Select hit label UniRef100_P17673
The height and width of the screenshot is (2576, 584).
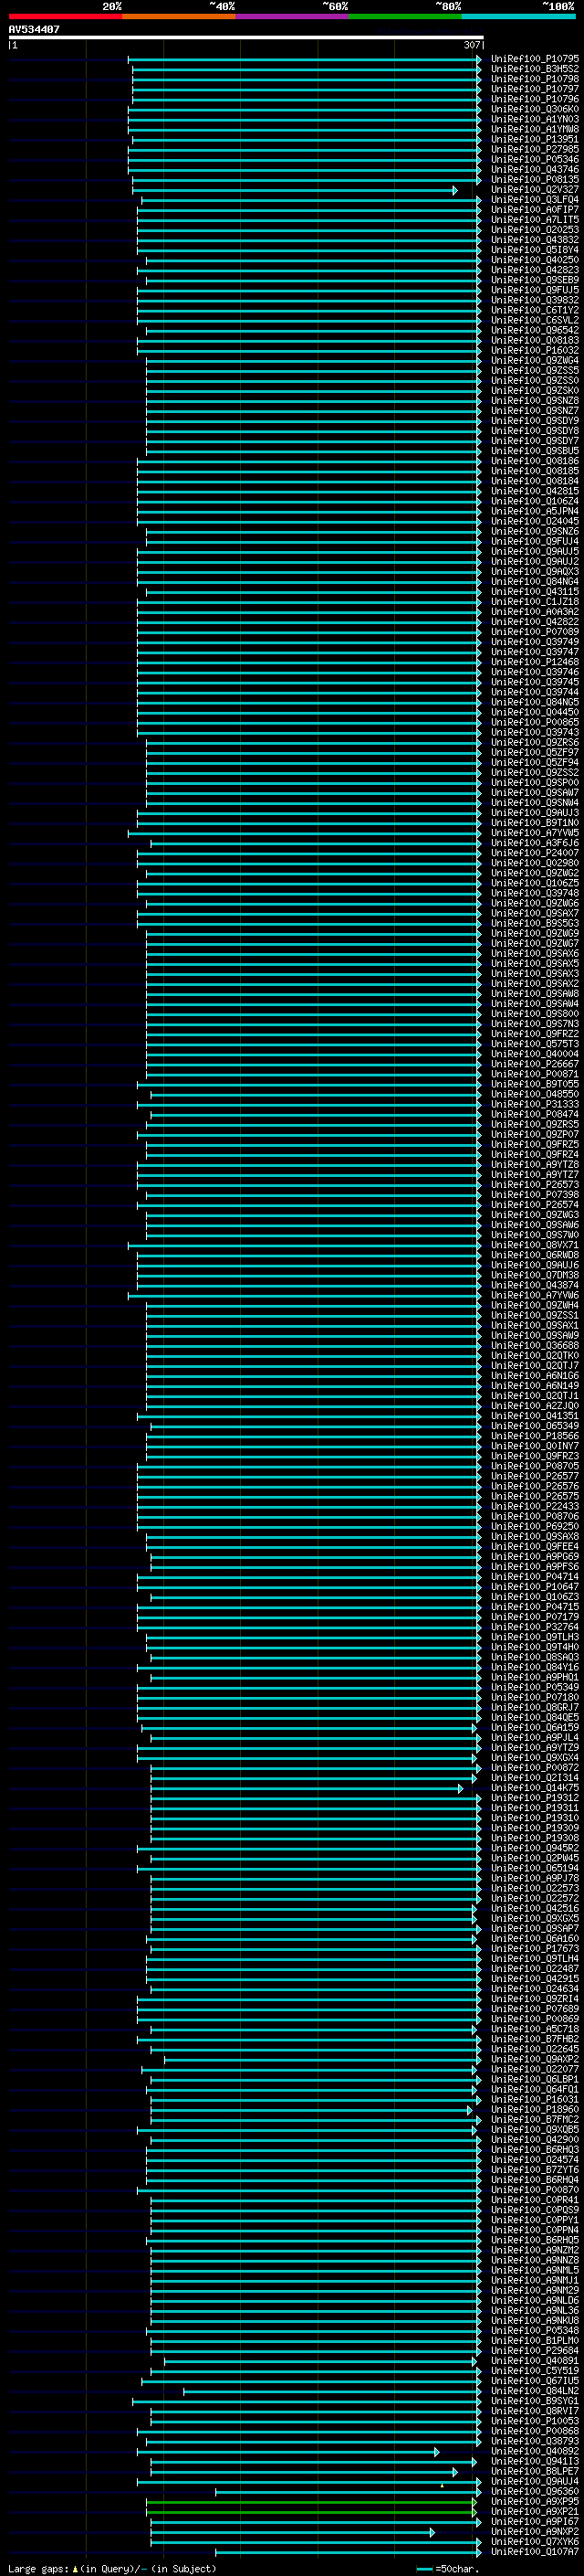point(534,1948)
